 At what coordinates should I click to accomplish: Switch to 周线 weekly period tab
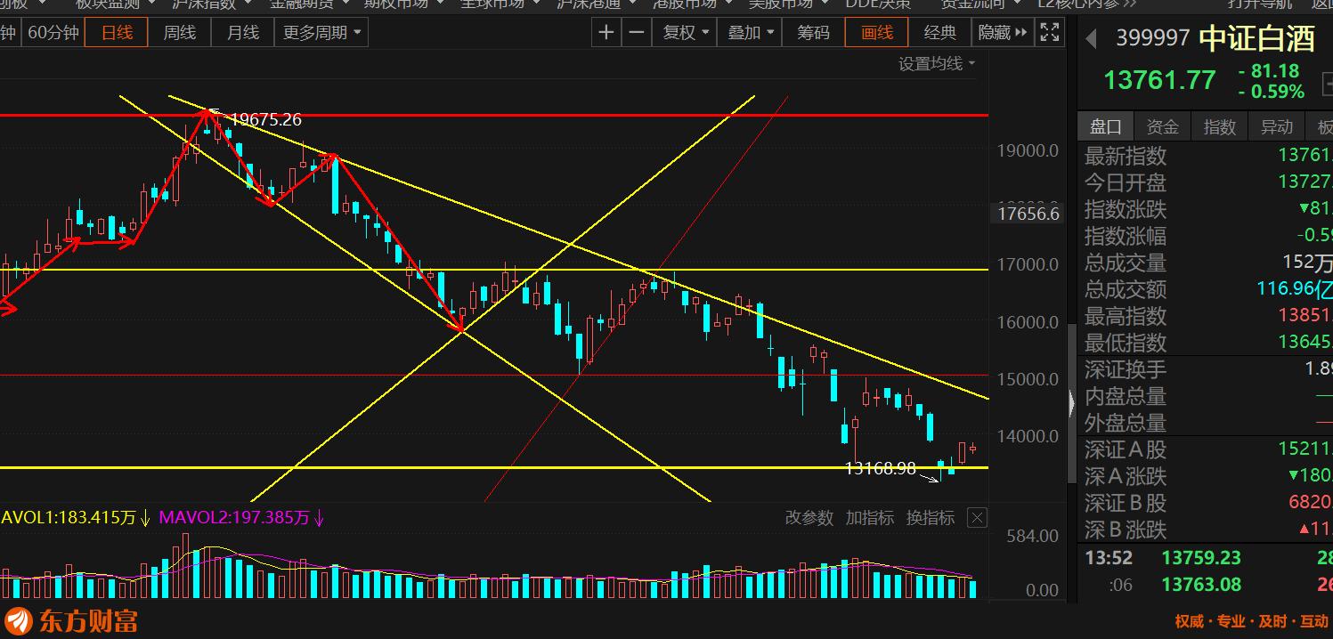179,33
